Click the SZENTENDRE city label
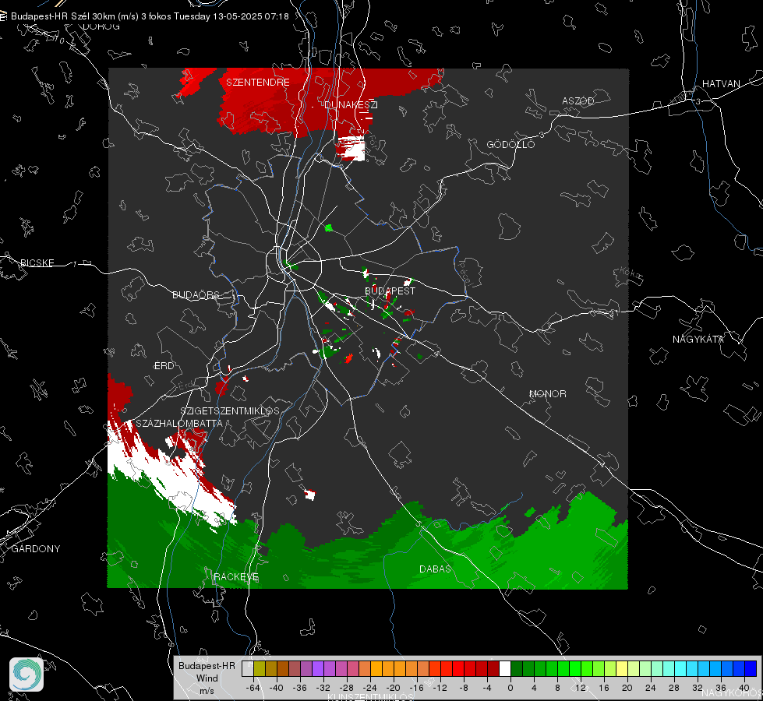 (258, 83)
